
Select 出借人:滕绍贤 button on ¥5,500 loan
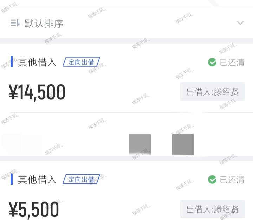coord(212,209)
